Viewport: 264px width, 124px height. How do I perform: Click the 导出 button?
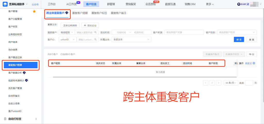(x=252, y=54)
